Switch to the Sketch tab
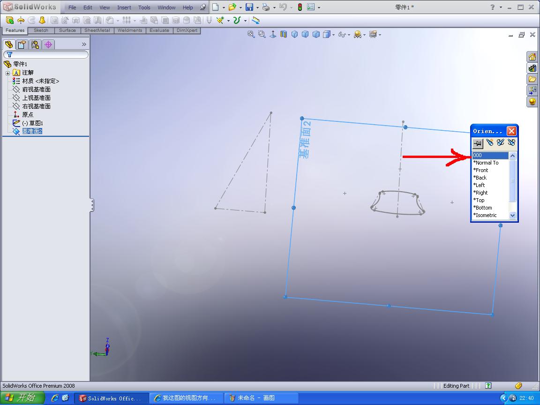Image resolution: width=540 pixels, height=405 pixels. point(41,30)
